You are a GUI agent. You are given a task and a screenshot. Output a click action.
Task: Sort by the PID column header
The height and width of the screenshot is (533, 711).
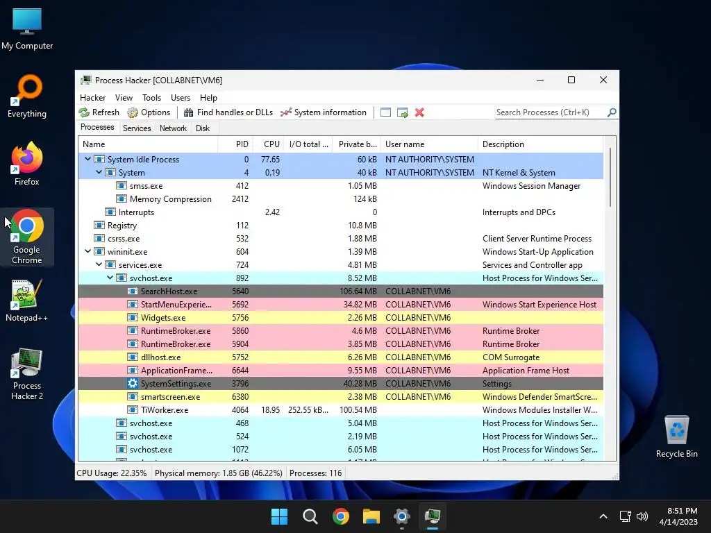click(235, 144)
